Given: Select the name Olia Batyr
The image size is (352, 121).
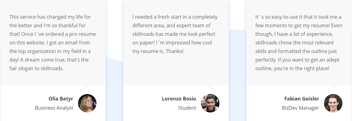Looking at the screenshot, I should pos(61,99).
